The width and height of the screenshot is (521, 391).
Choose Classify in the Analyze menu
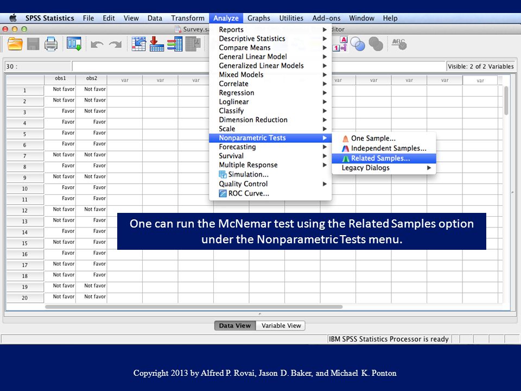[x=270, y=111]
